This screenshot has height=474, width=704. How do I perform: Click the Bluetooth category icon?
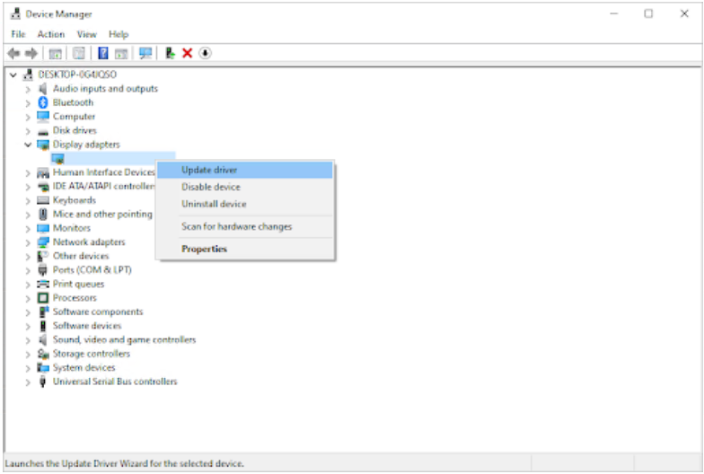pyautogui.click(x=43, y=102)
